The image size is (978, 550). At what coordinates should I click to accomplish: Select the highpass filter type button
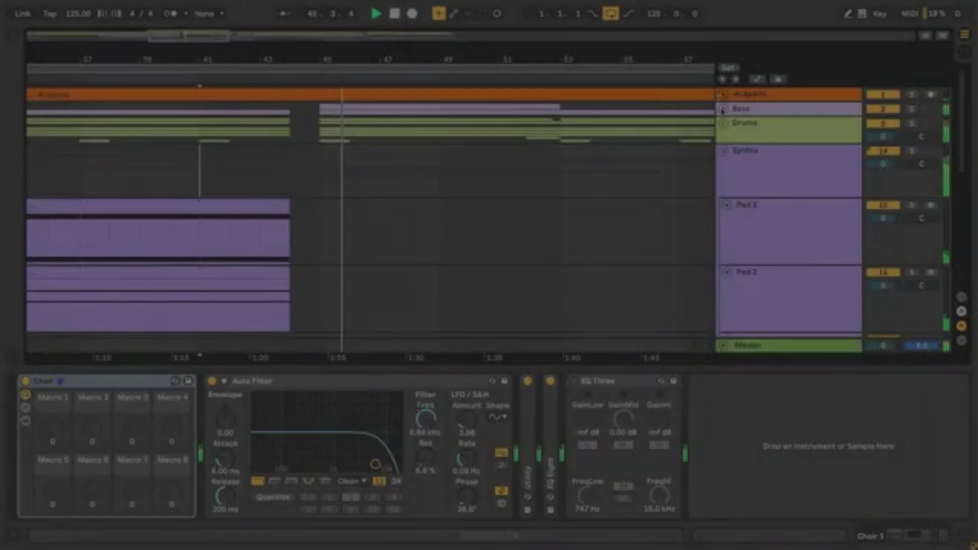(275, 481)
